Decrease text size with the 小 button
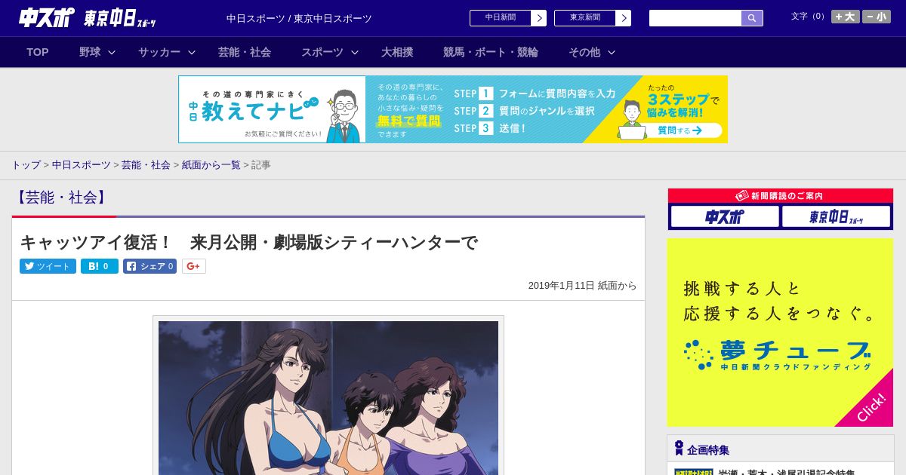906x475 pixels. click(876, 17)
